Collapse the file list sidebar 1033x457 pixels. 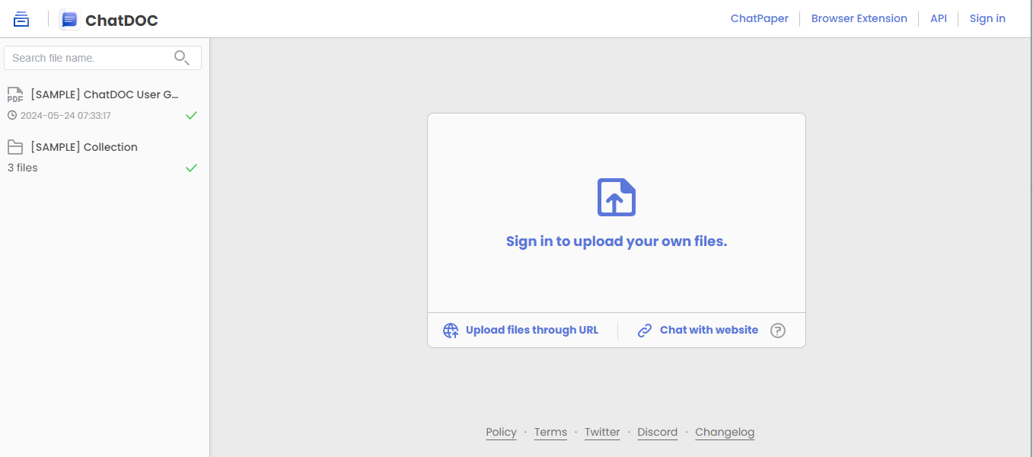click(21, 18)
